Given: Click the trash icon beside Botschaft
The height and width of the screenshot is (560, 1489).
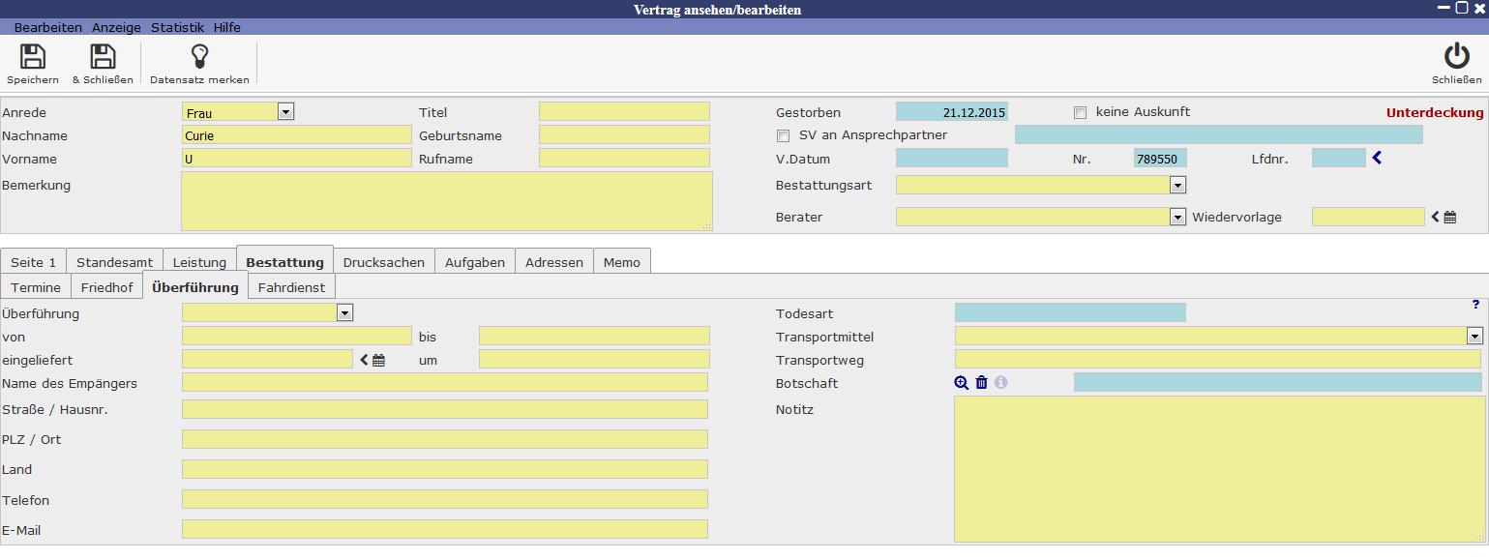Looking at the screenshot, I should [x=981, y=383].
